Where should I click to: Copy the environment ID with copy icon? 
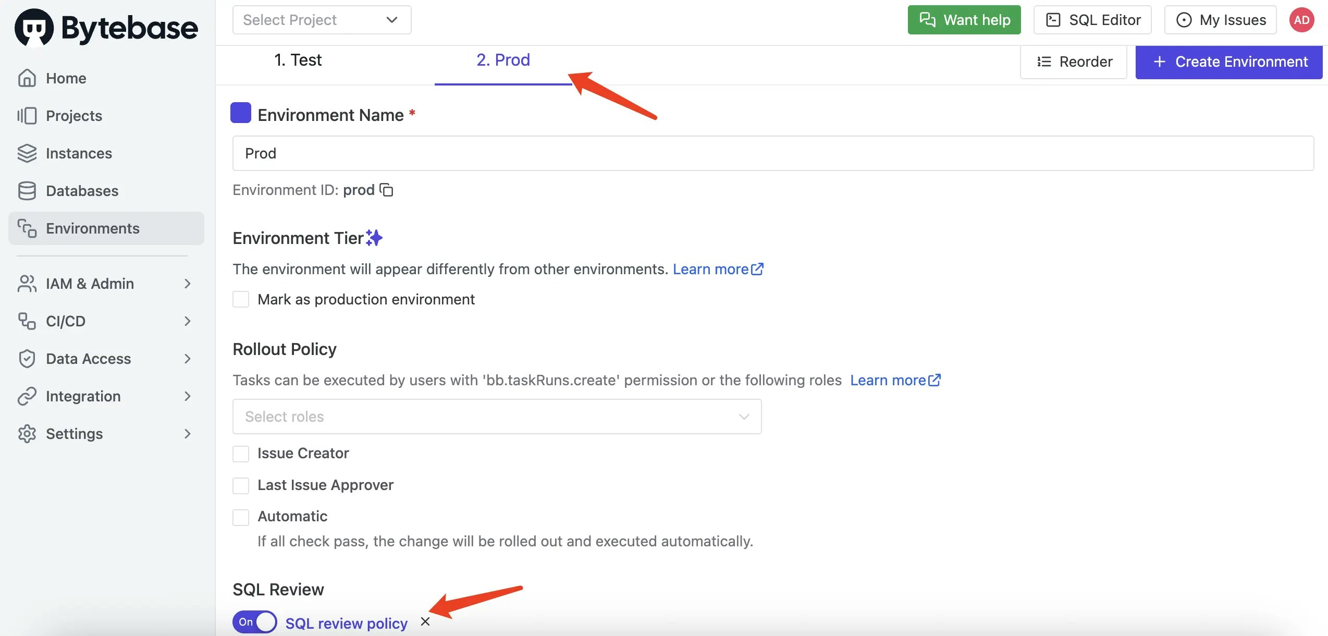click(386, 190)
